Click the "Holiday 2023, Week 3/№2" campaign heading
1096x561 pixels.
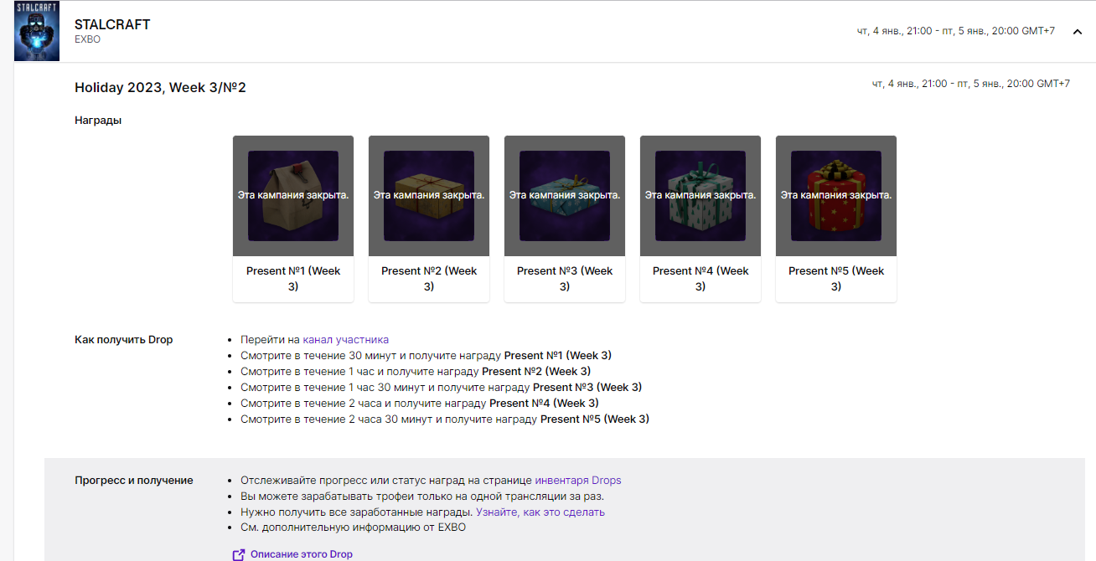point(160,87)
